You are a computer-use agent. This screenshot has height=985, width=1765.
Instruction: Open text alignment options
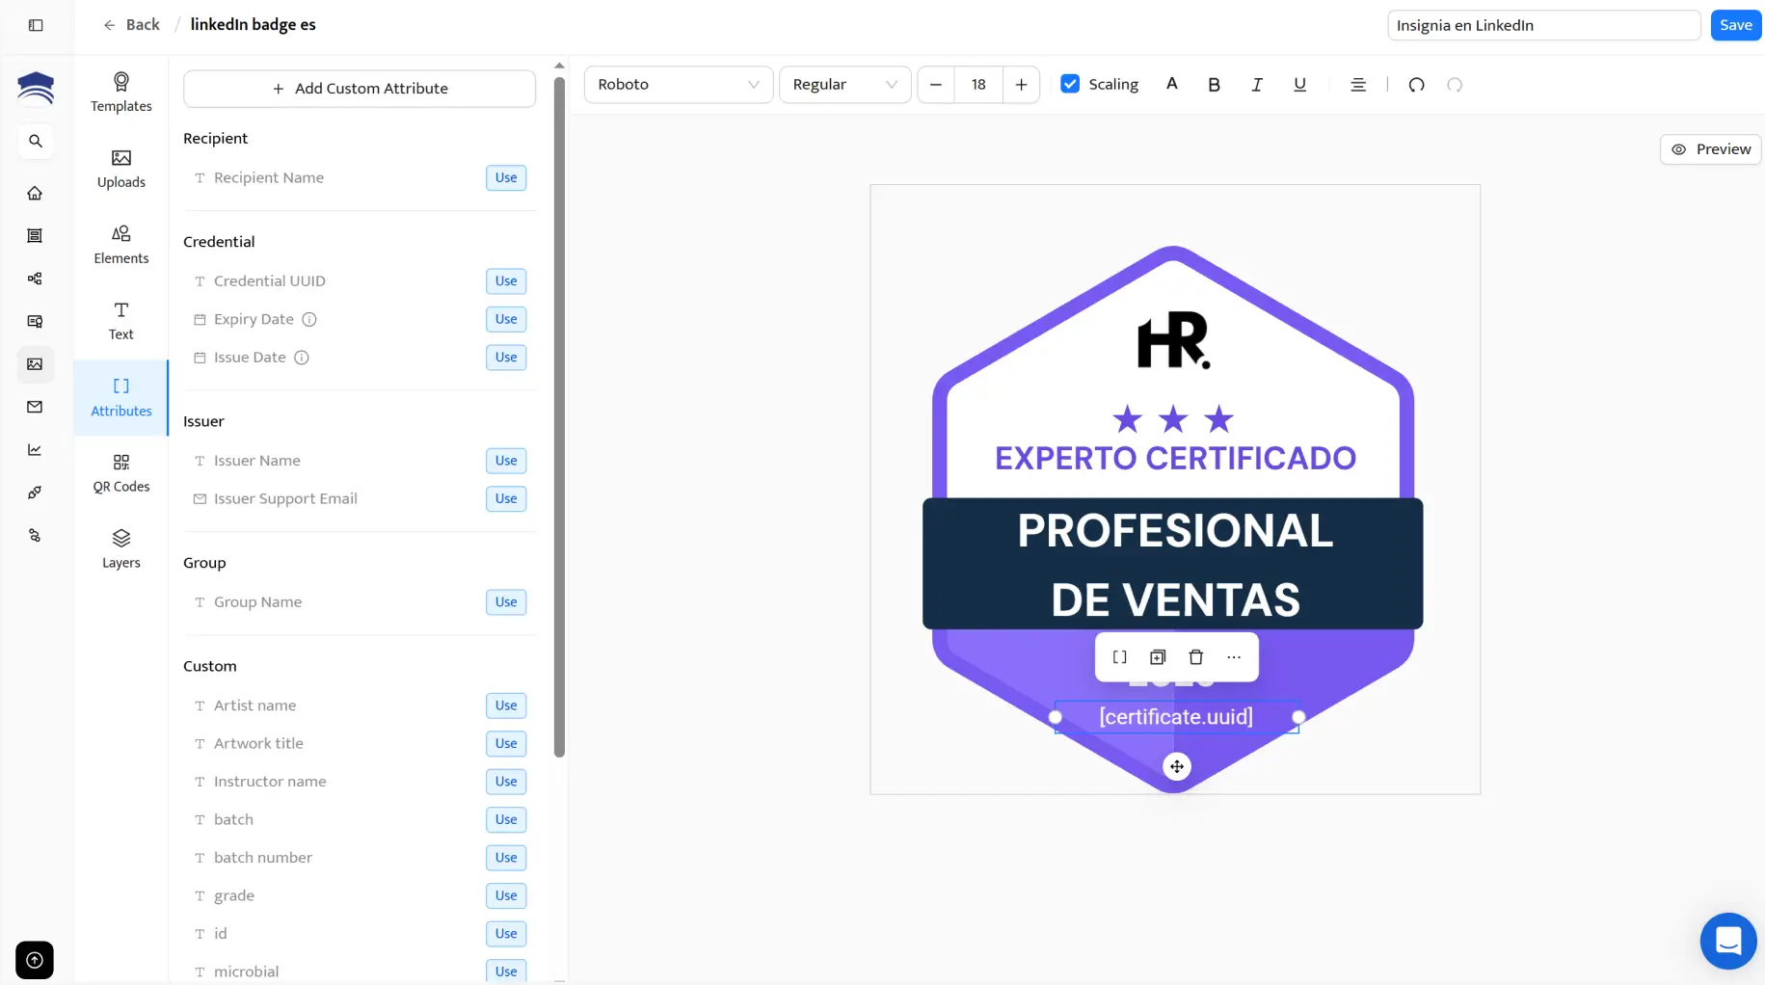(x=1358, y=85)
